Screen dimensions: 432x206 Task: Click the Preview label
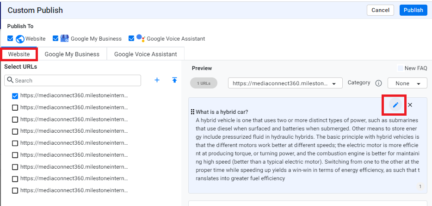click(202, 68)
